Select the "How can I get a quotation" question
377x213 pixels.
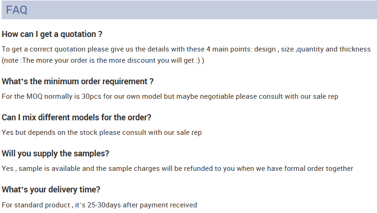pyautogui.click(x=52, y=34)
